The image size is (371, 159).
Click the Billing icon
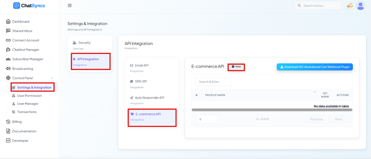(8, 121)
